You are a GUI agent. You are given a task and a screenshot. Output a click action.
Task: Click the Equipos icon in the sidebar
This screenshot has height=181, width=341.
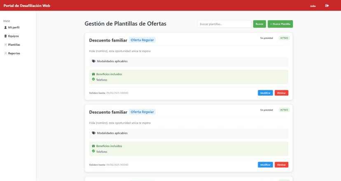5,36
